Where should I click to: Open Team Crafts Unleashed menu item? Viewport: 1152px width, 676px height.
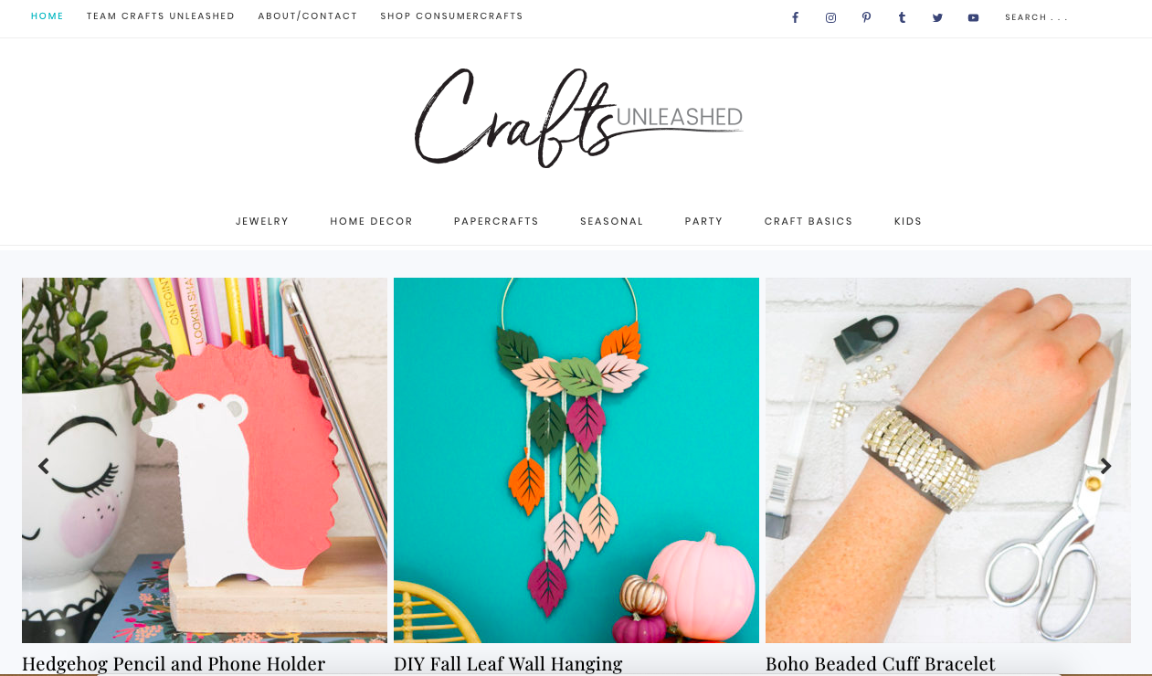[161, 16]
